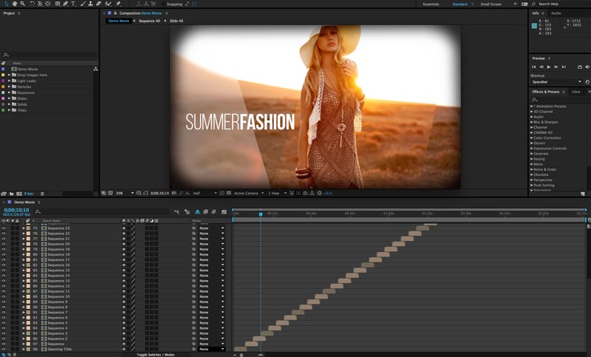Viewport: 591px width, 357px height.
Task: Select the Zoom magnifier tool
Action: [x=23, y=4]
